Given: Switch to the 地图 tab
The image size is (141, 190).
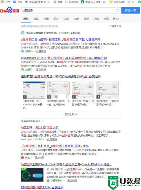Looking at the screenshot, I should (x=106, y=19).
